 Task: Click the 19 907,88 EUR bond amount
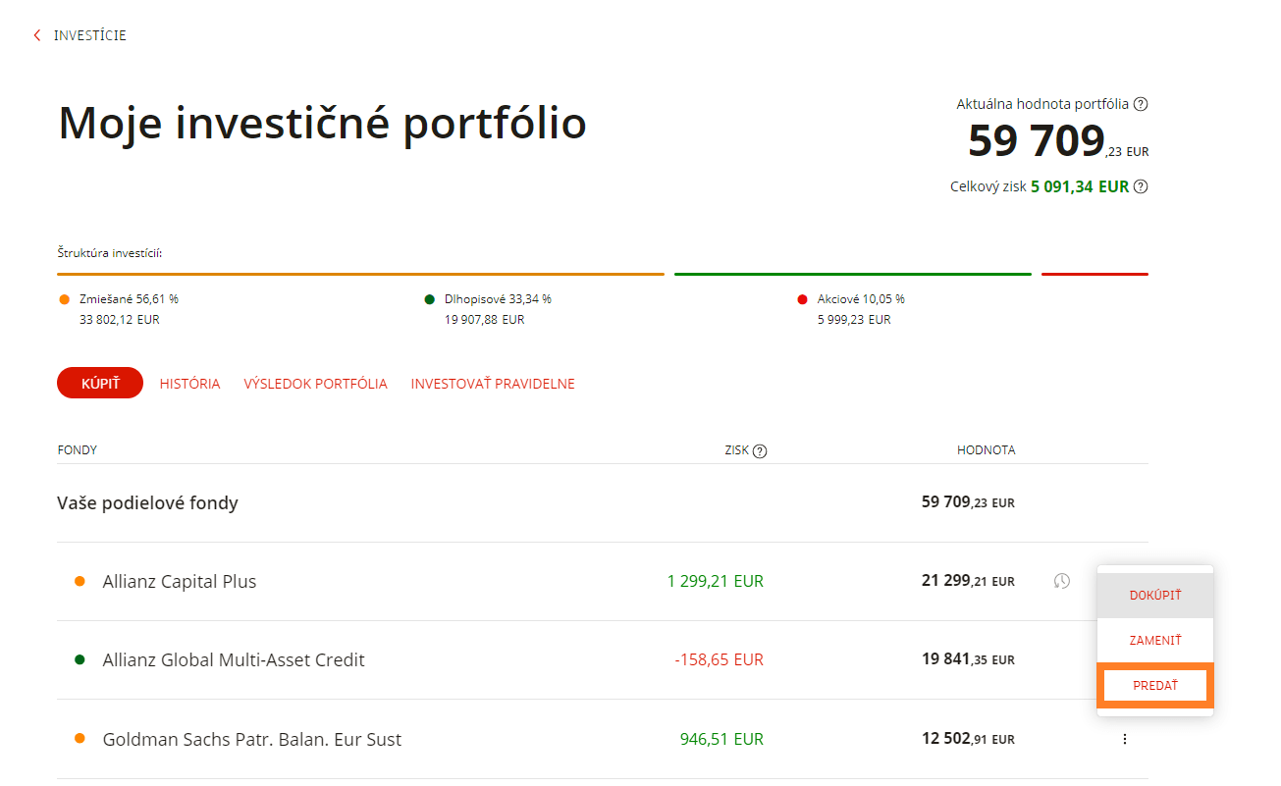(x=485, y=320)
